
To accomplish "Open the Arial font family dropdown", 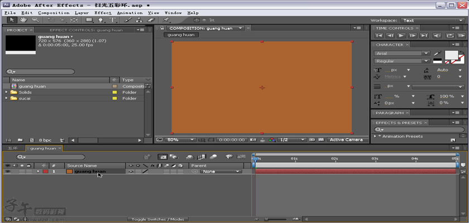I will coord(401,54).
